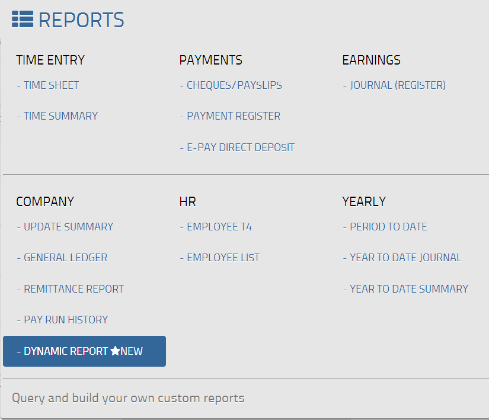Click the REPORTS page heading

click(x=81, y=20)
